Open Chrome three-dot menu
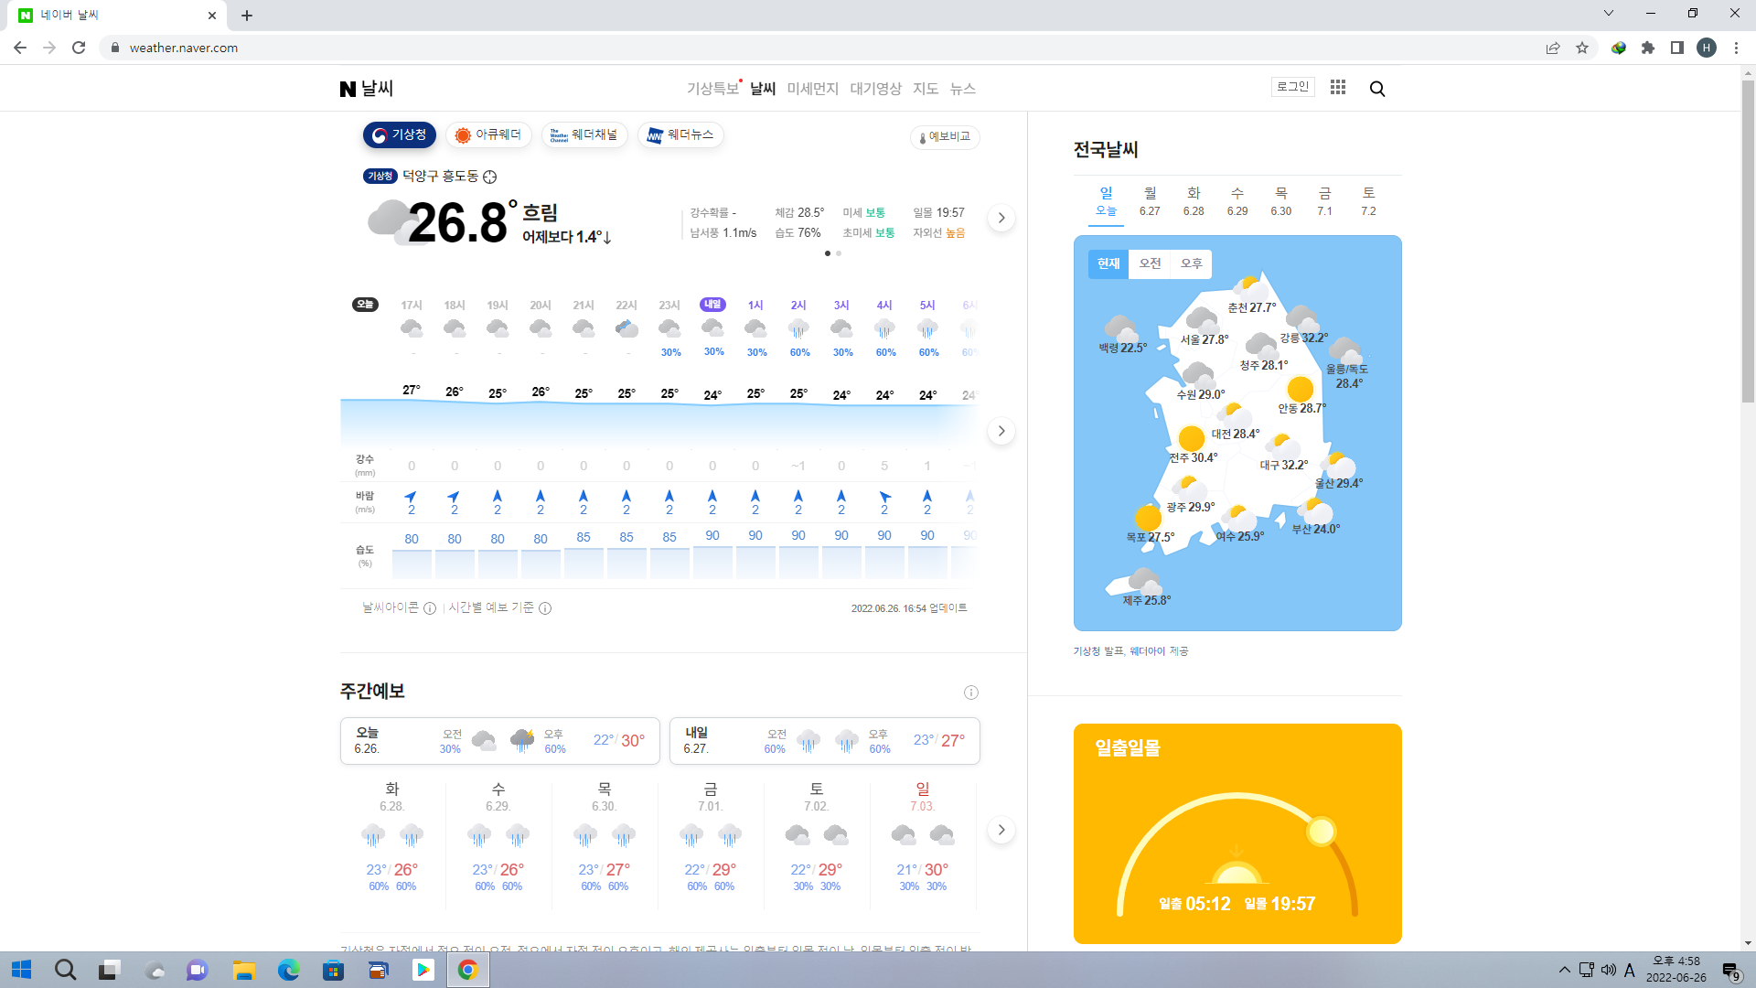The image size is (1756, 988). pyautogui.click(x=1736, y=48)
